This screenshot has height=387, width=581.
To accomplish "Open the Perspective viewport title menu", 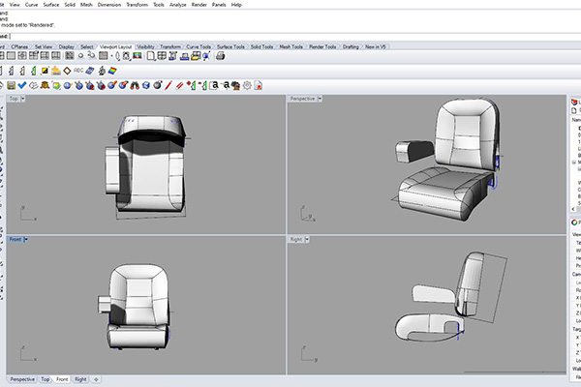I will (x=305, y=99).
